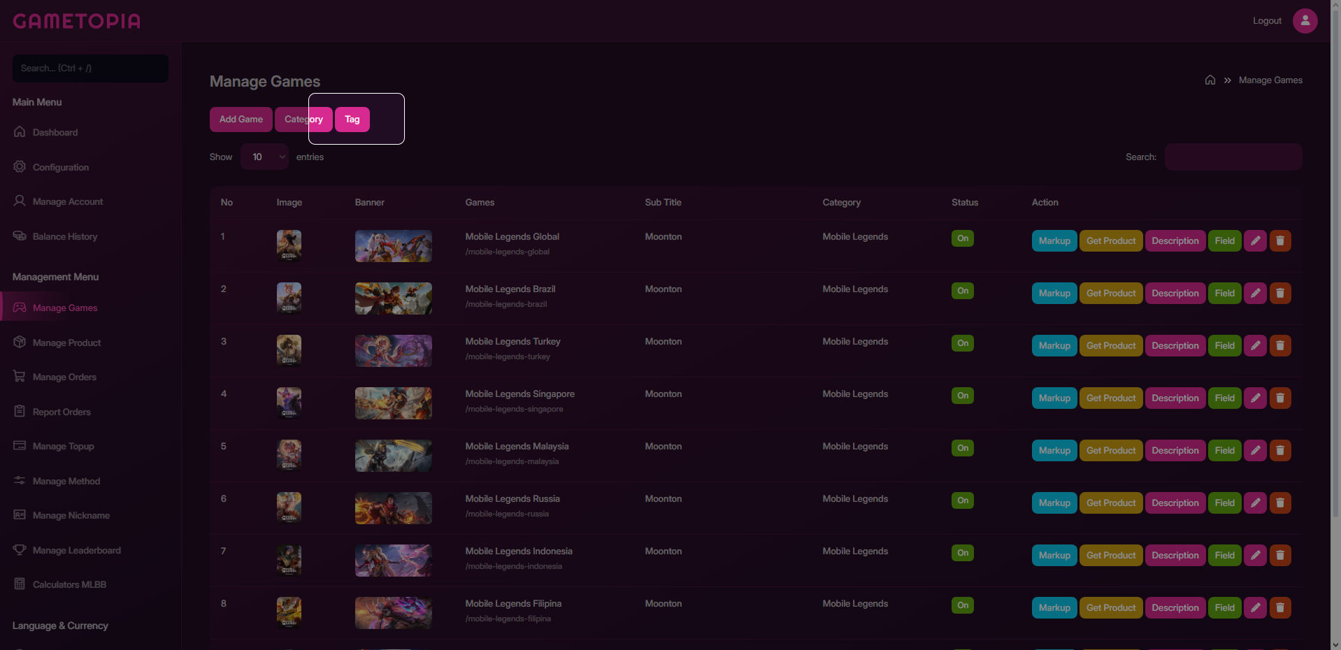
Task: Delete Mobile Legends Turkey with trash icon
Action: (x=1280, y=345)
